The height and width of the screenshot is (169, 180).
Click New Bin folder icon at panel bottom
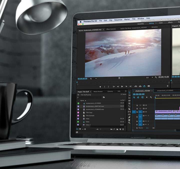[x=117, y=129]
